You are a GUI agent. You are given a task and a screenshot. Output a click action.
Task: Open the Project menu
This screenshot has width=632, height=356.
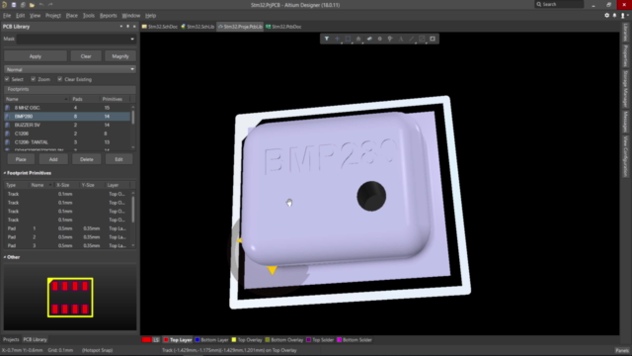(52, 16)
